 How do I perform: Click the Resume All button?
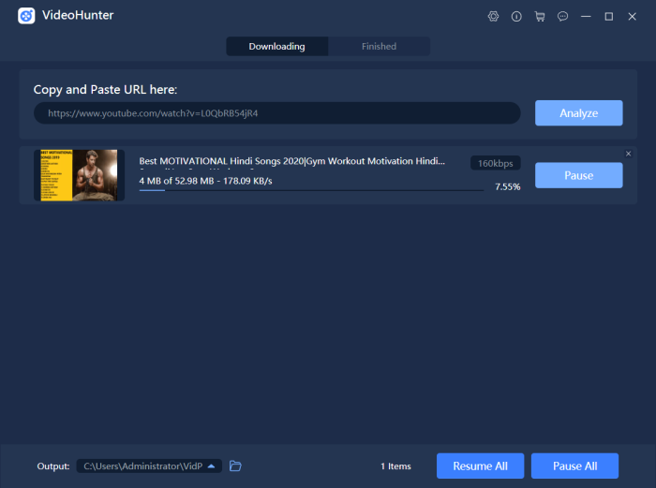[x=480, y=466]
